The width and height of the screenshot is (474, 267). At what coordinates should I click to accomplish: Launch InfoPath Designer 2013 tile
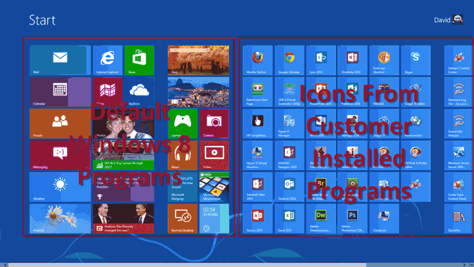tap(289, 155)
